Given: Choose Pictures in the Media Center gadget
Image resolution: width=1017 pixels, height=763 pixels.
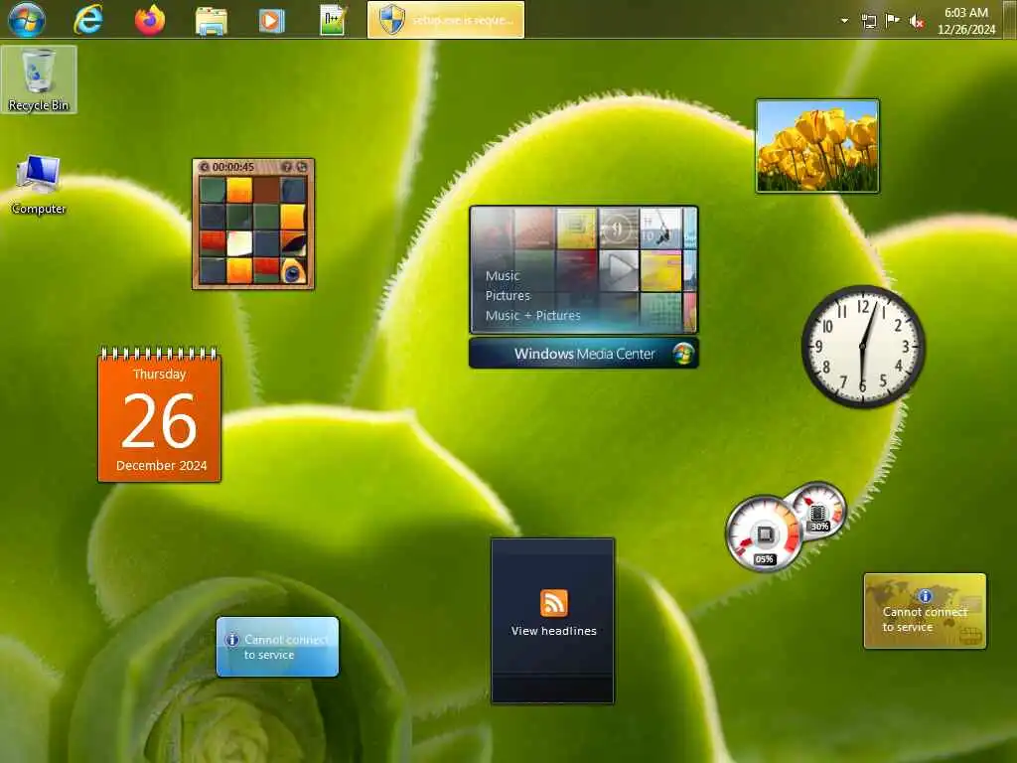Looking at the screenshot, I should 508,295.
